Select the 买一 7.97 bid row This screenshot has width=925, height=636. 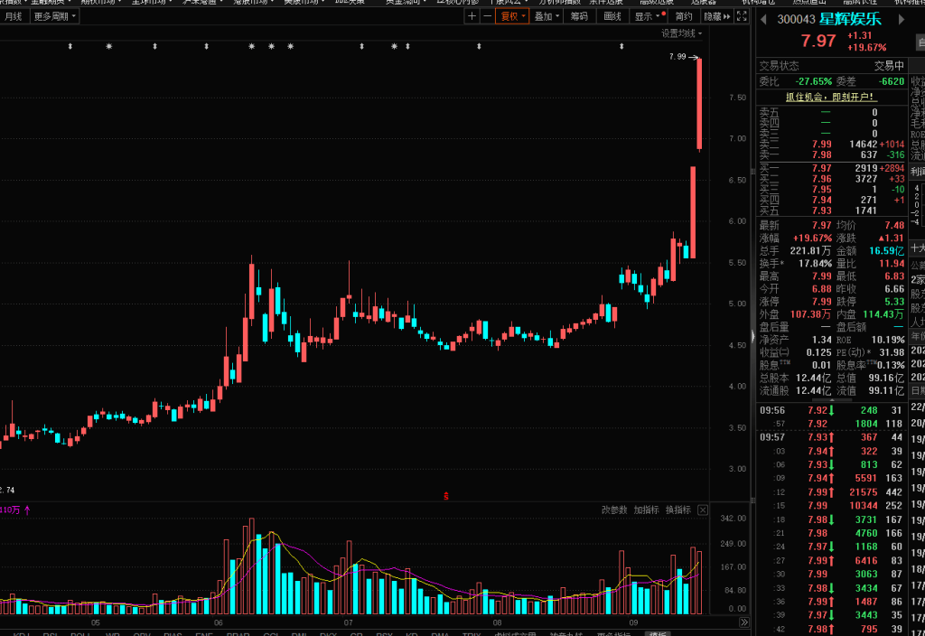click(831, 168)
